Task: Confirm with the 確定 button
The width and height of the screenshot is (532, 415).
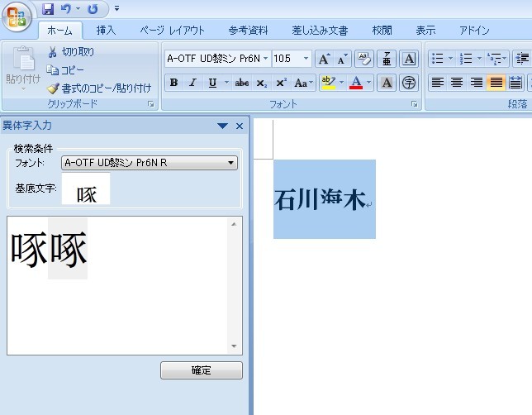Action: (x=202, y=370)
